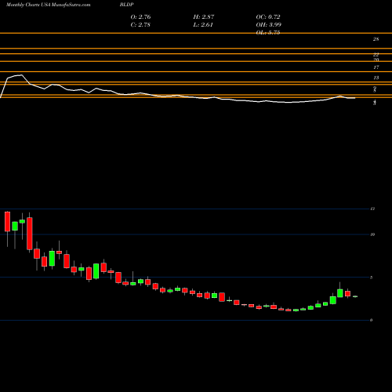The height and width of the screenshot is (392, 392).
Task: Select the 10 axis label on candlestick chart
Action: click(x=372, y=234)
